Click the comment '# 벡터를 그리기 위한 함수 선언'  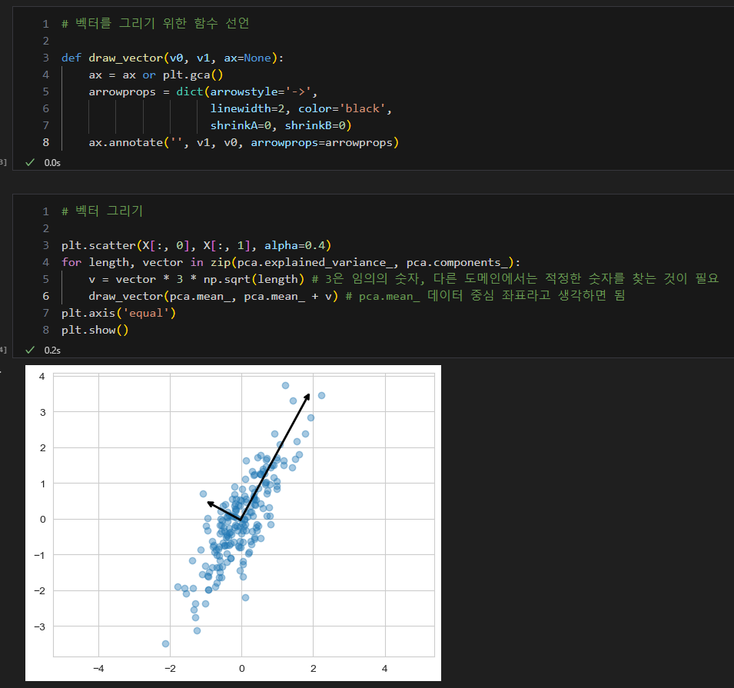(x=155, y=23)
